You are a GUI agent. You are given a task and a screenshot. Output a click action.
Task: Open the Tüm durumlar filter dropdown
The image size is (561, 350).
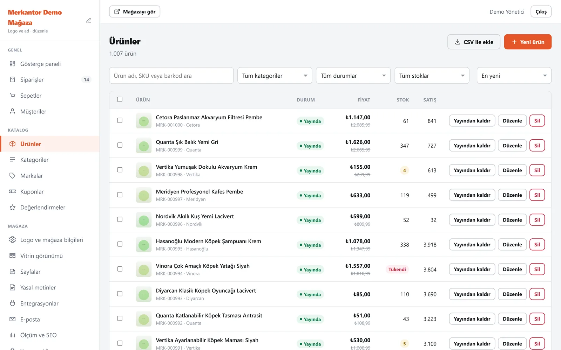click(x=353, y=76)
